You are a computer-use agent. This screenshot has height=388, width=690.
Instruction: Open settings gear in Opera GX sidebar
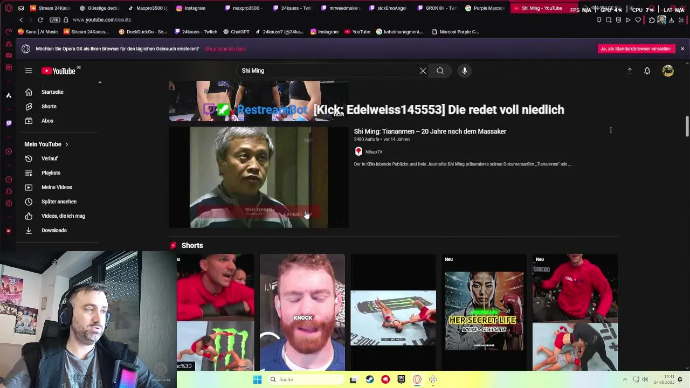(x=9, y=203)
